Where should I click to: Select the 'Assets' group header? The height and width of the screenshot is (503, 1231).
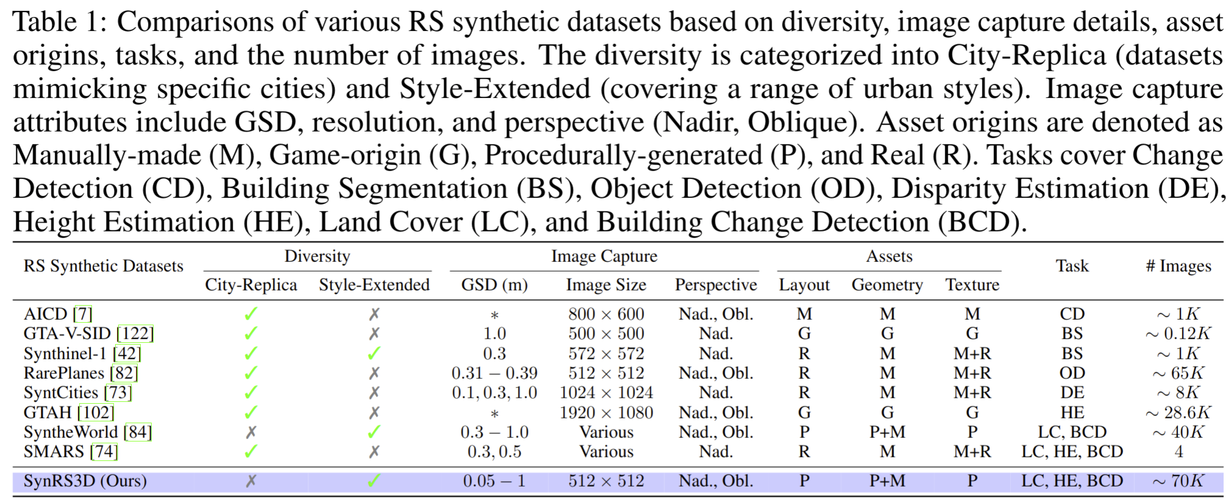tap(889, 256)
